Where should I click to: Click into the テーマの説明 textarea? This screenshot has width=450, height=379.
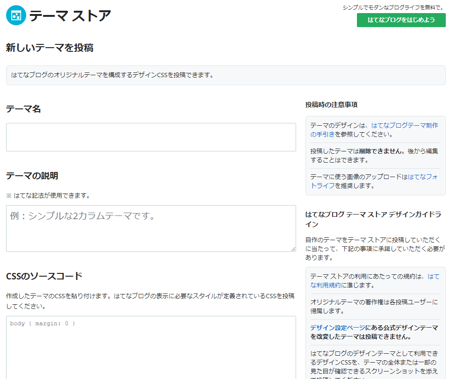(151, 229)
